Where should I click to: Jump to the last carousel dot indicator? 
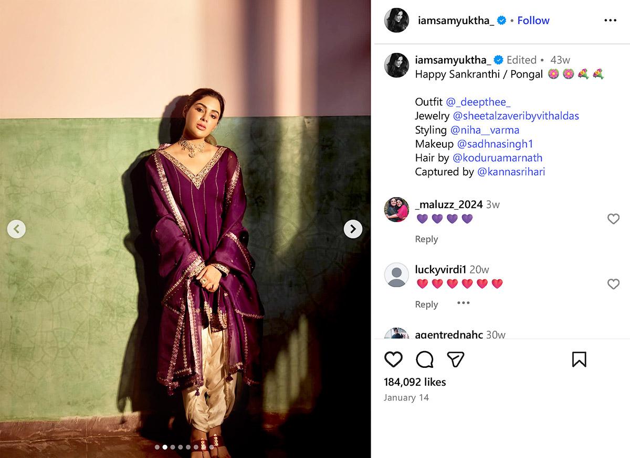click(x=212, y=447)
